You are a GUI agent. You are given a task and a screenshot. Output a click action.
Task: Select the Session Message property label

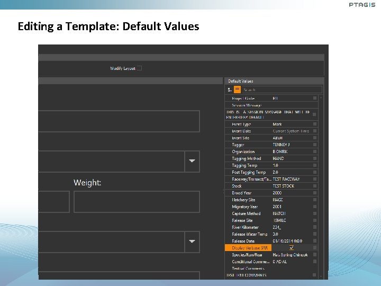tap(247, 105)
